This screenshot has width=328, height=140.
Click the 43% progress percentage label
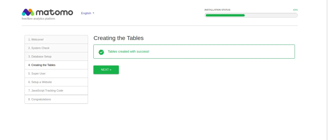point(295,10)
